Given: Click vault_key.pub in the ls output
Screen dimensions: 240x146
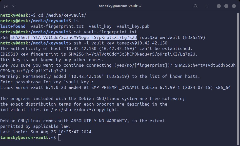Looking at the screenshot, I should [x=133, y=26].
